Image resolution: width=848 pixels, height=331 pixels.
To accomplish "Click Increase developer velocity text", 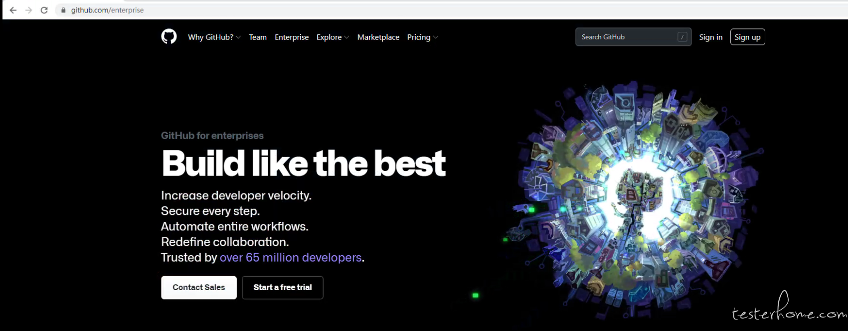I will [236, 195].
